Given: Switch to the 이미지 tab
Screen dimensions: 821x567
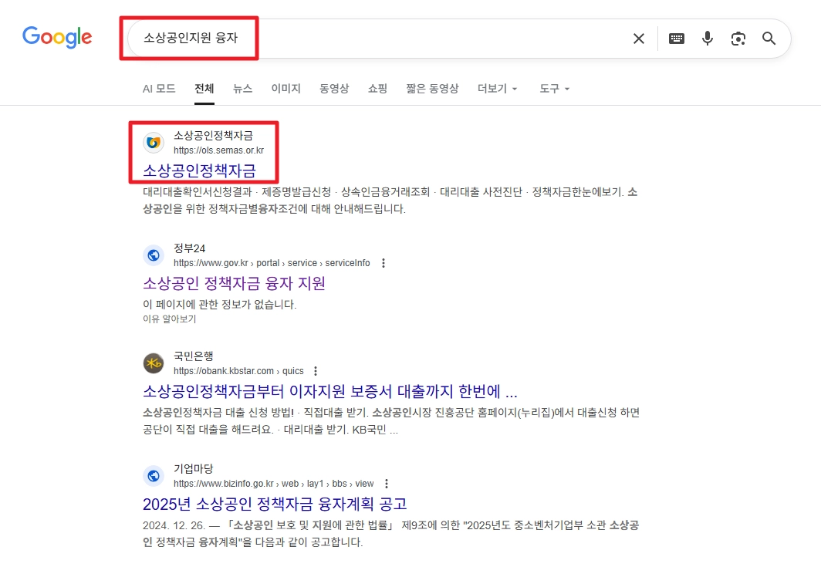Looking at the screenshot, I should tap(285, 89).
